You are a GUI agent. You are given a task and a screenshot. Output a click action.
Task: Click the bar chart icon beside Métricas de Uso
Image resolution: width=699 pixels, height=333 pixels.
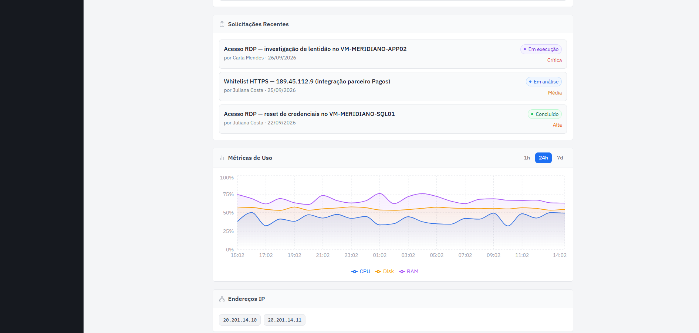click(x=222, y=158)
